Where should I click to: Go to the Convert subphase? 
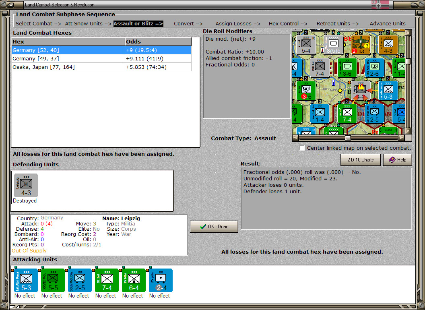[x=188, y=24]
